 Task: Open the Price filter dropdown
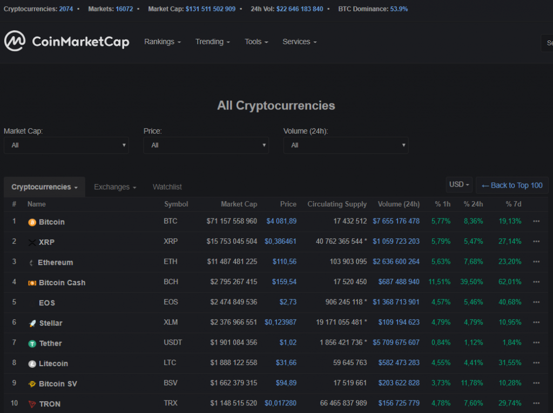tap(206, 145)
